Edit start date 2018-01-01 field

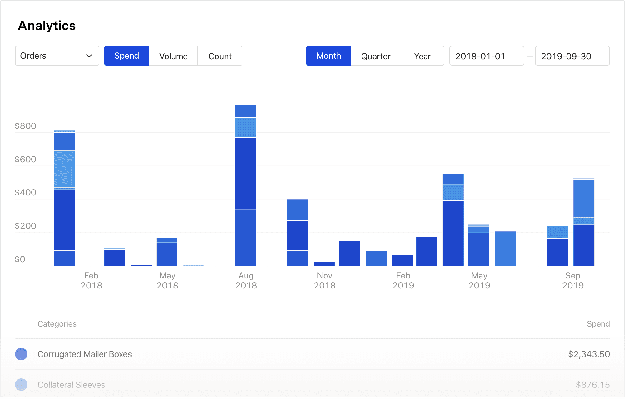486,56
